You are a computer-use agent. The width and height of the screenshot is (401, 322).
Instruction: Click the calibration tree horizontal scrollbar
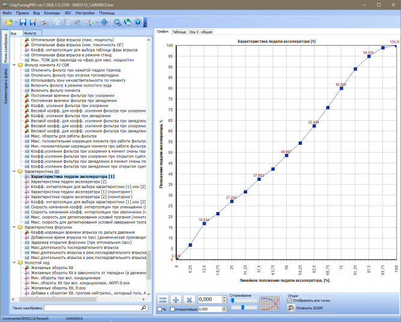click(x=58, y=299)
